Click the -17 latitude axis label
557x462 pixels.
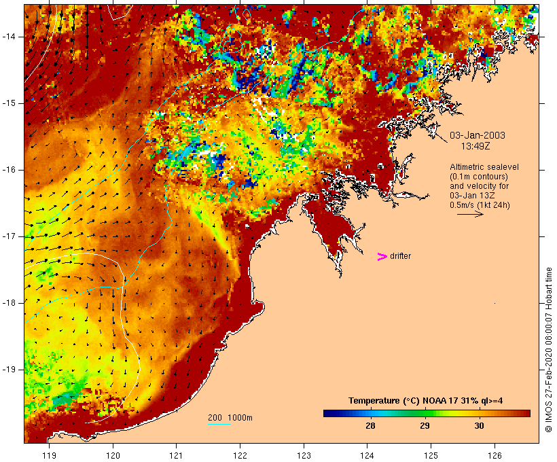8,236
